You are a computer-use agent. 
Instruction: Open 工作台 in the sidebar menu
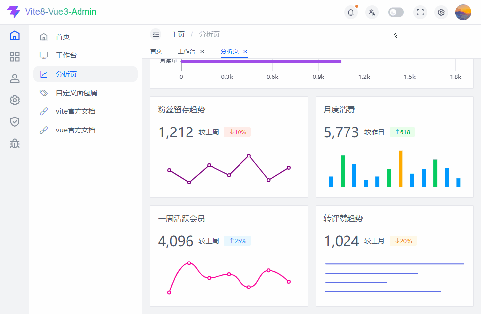click(85, 55)
